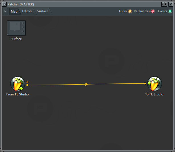Switch to the Editors tab

27,11
